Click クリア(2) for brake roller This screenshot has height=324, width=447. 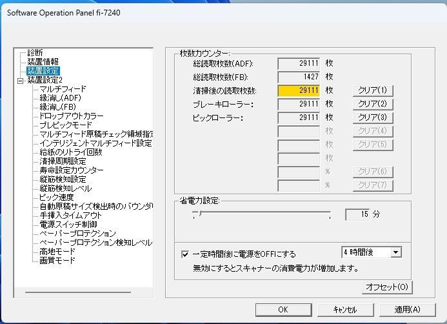coord(373,104)
